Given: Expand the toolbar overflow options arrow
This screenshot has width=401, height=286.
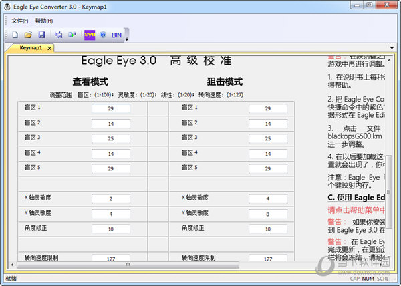Looking at the screenshot, I should [126, 39].
